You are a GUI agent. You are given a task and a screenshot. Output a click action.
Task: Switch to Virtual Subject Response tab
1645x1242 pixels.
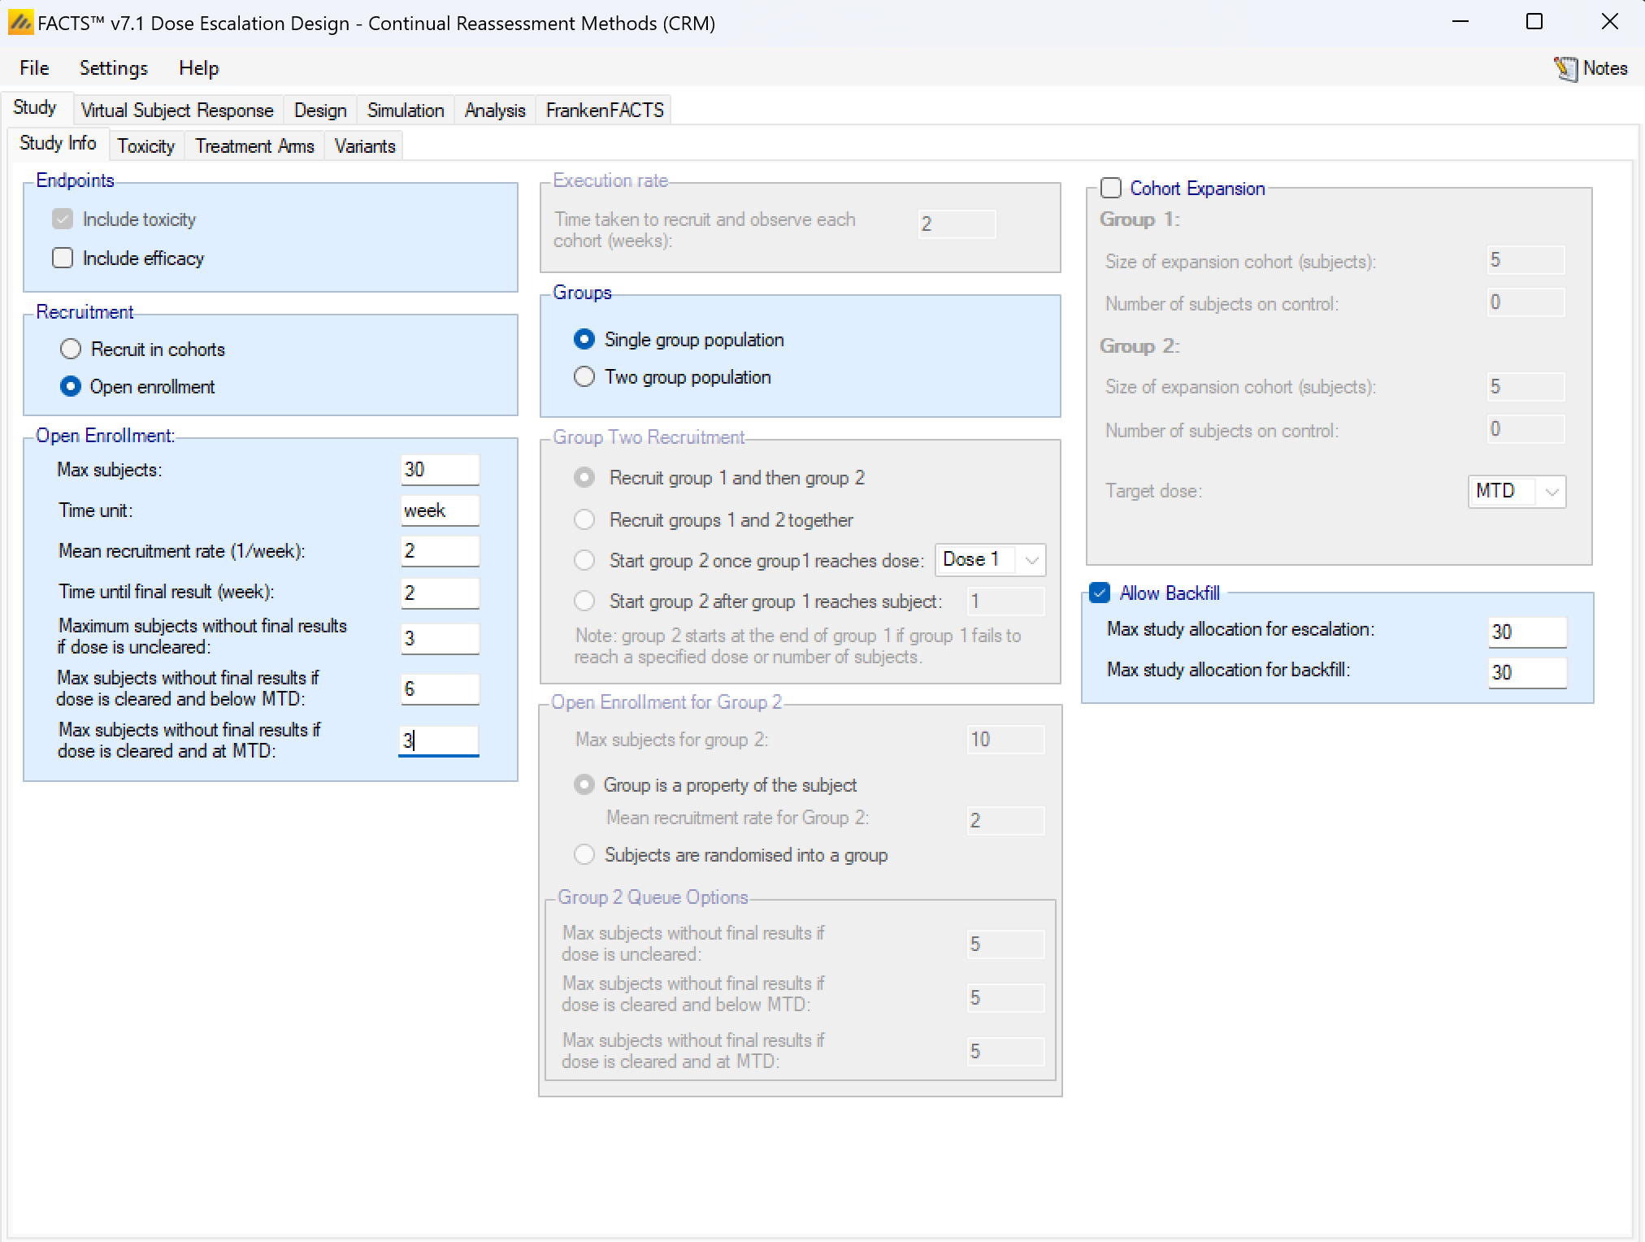(x=176, y=111)
